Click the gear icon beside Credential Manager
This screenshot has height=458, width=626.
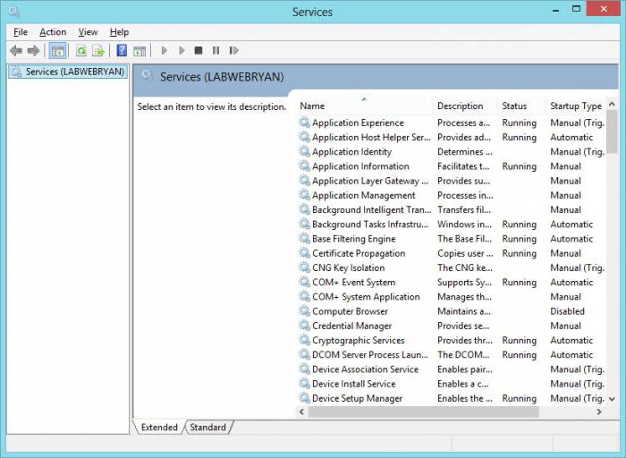pos(305,326)
